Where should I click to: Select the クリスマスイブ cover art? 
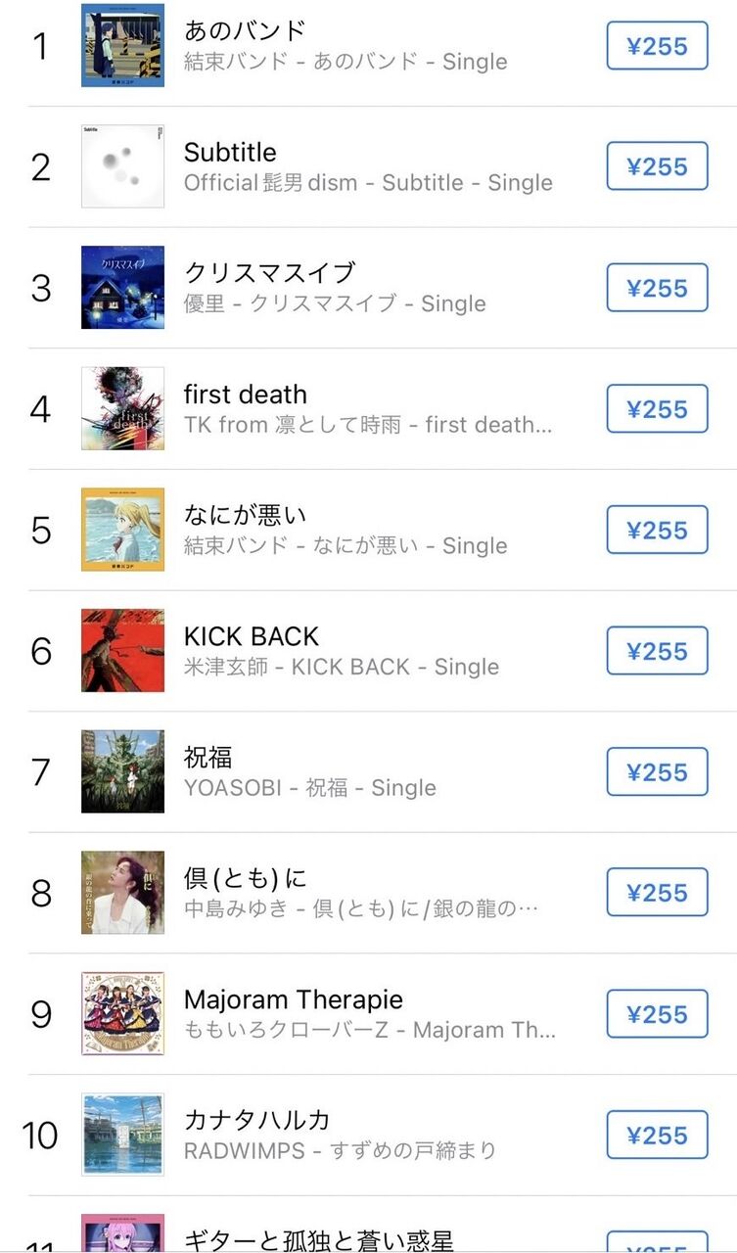click(x=122, y=288)
